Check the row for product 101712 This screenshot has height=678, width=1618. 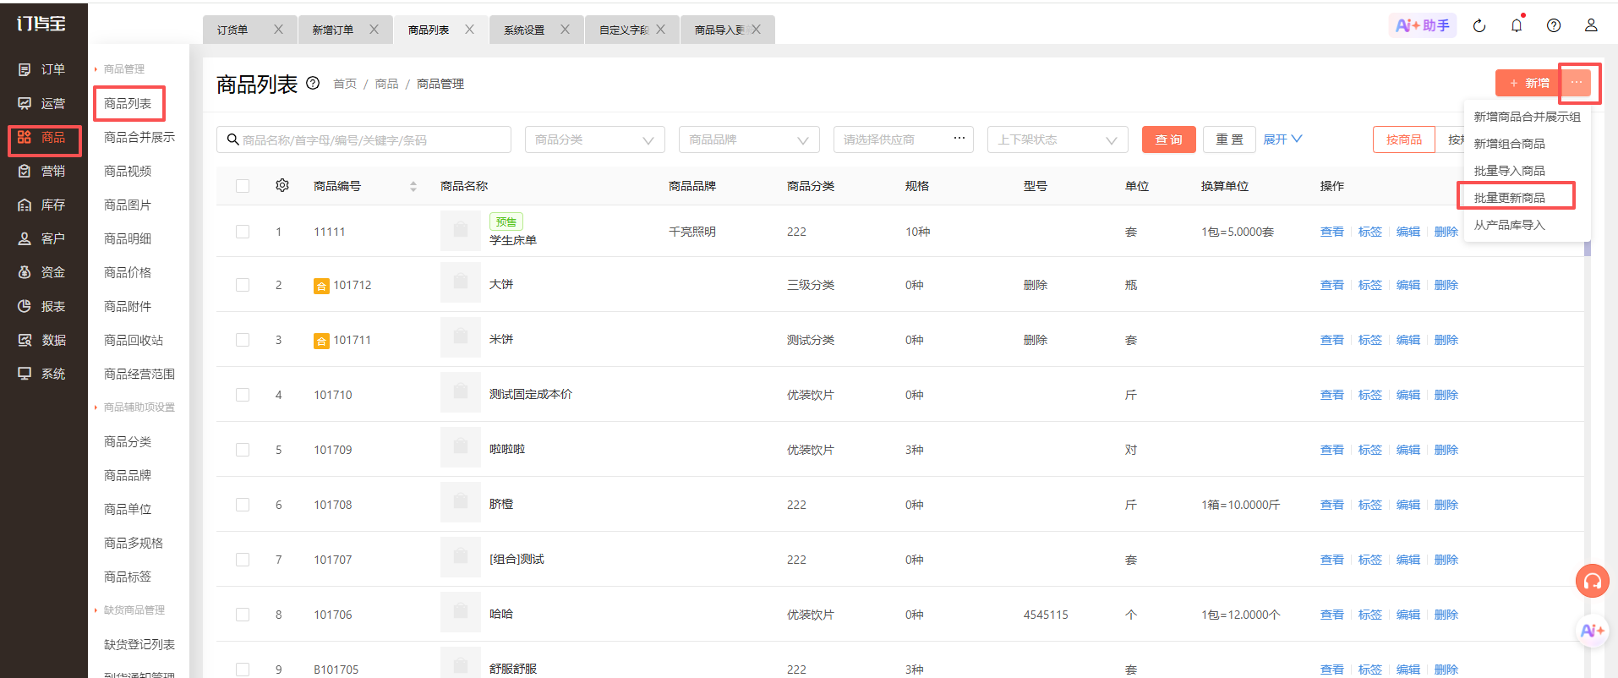coord(243,285)
